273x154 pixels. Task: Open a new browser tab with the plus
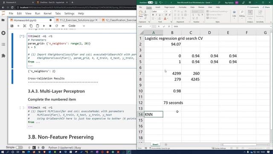click(72, 3)
